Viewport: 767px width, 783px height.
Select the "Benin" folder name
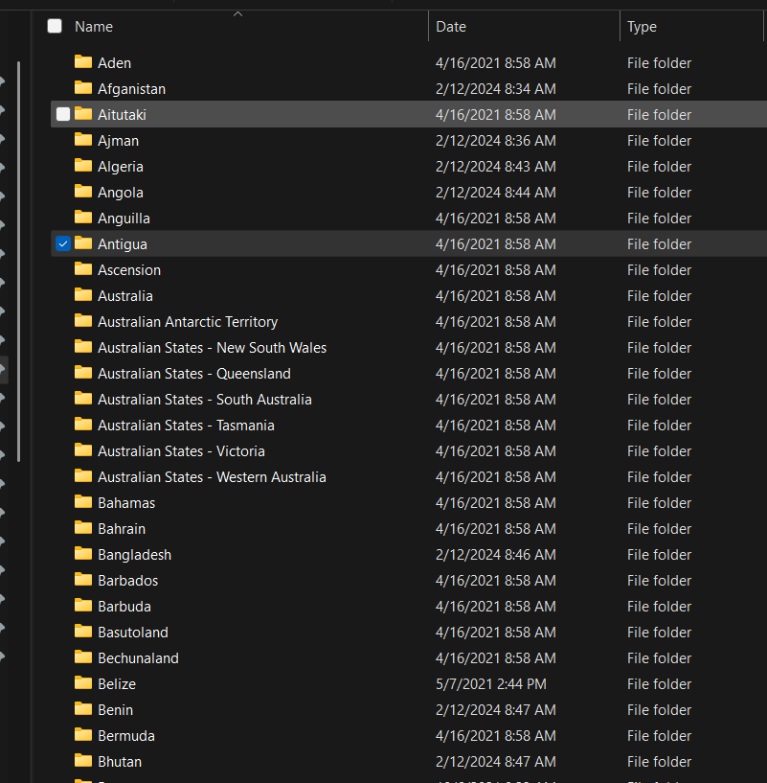coord(115,710)
